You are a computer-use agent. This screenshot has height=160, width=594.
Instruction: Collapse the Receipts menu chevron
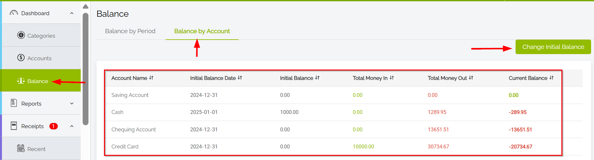pos(72,126)
